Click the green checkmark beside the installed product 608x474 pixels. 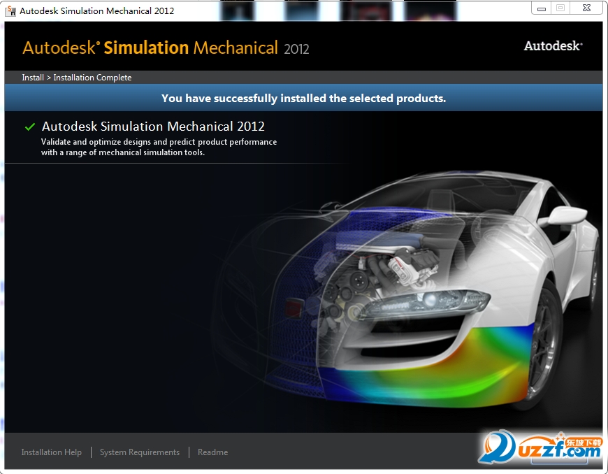[30, 127]
